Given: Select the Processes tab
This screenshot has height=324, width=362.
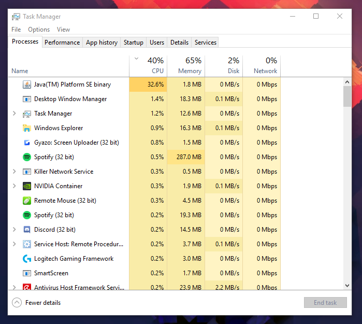Looking at the screenshot, I should [x=25, y=41].
